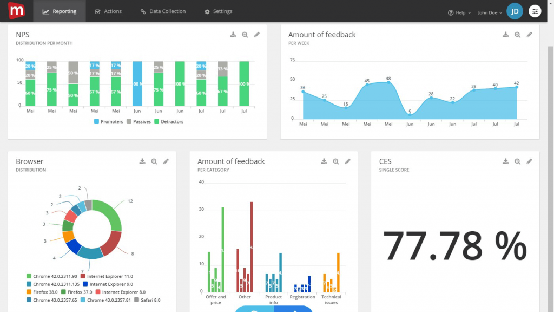Click the "Browser" card title

pos(30,161)
